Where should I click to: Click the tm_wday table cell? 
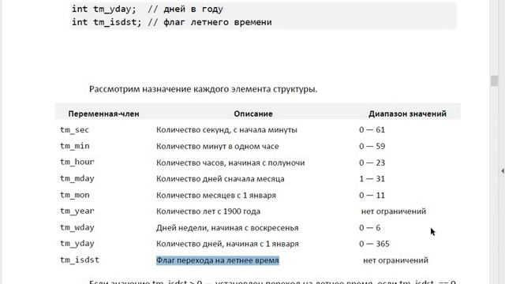coord(77,227)
